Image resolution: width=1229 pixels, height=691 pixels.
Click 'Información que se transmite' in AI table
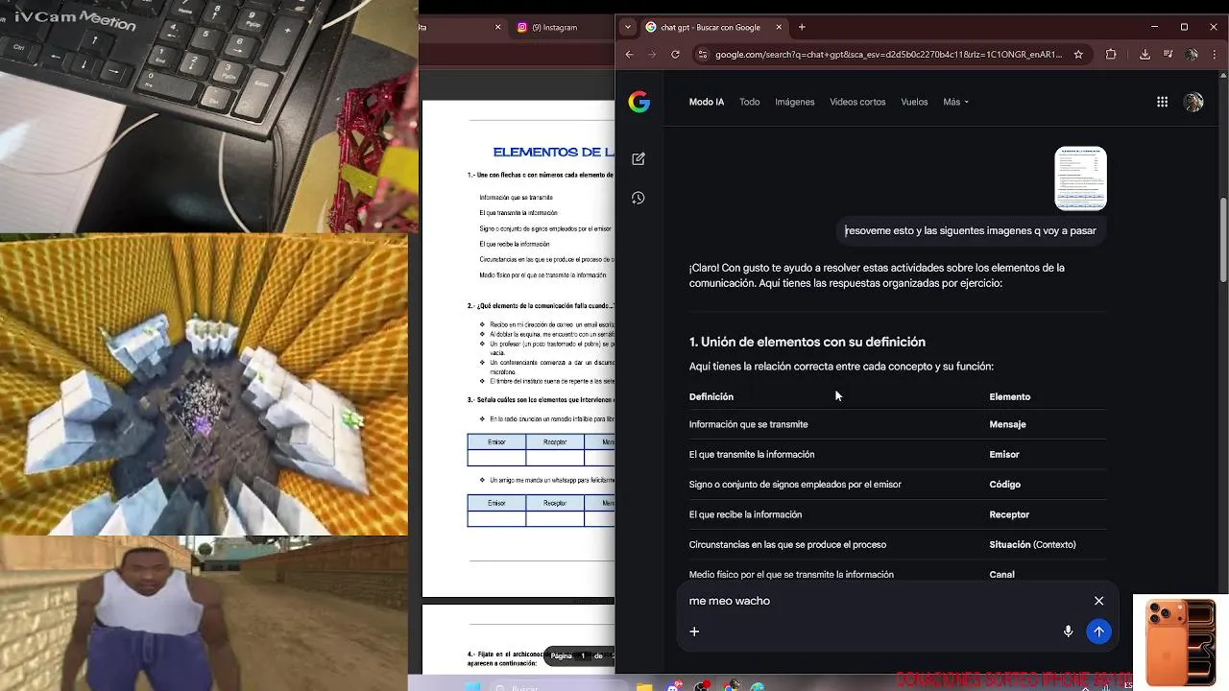coord(748,424)
